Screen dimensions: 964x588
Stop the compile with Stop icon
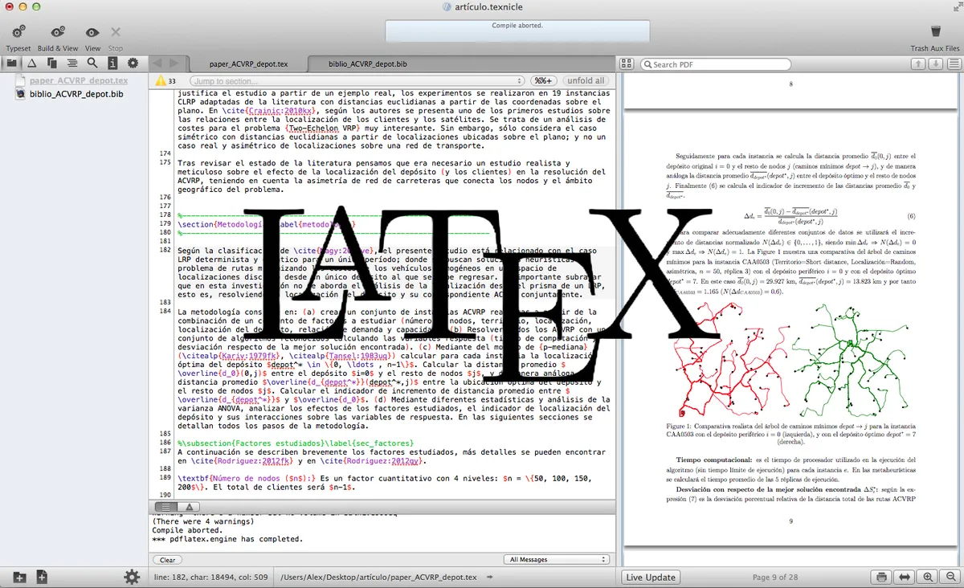(x=116, y=32)
